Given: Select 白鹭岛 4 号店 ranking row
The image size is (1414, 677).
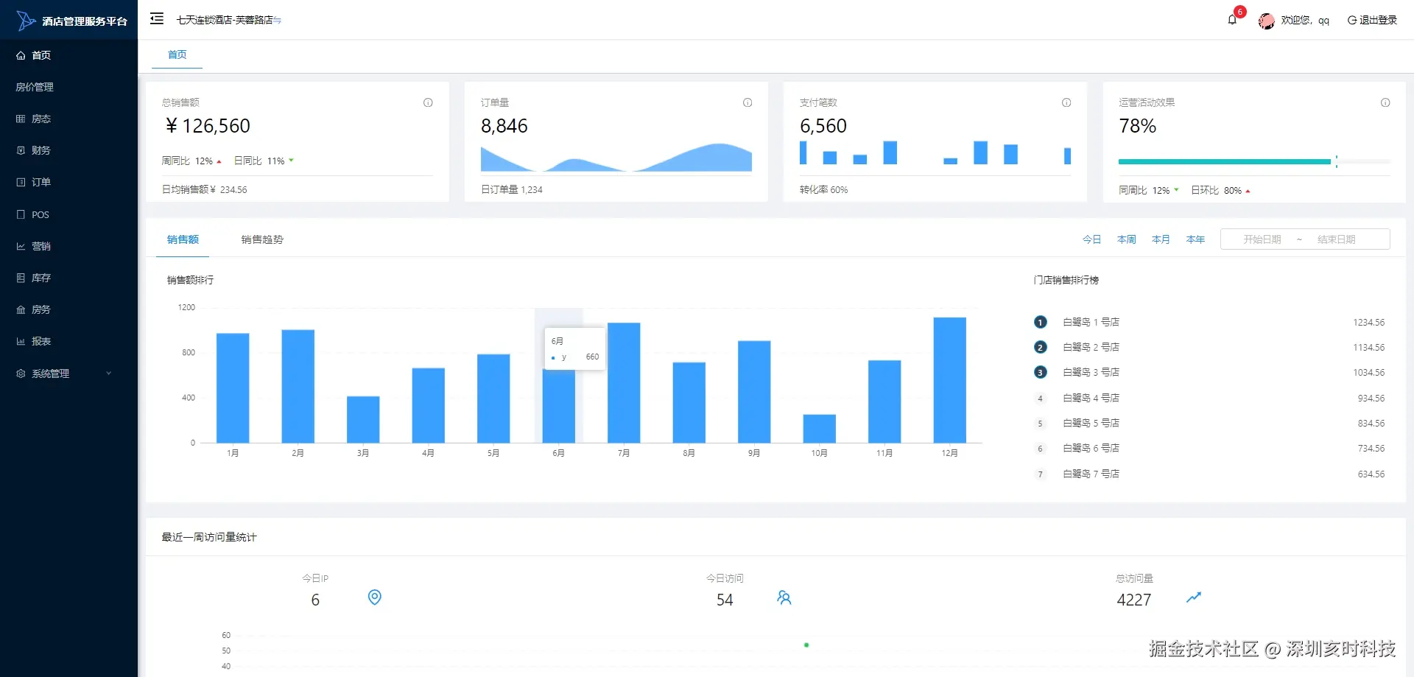Looking at the screenshot, I should tap(1209, 398).
